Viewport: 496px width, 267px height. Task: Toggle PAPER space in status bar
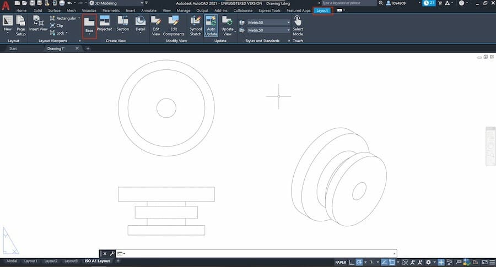click(x=341, y=262)
